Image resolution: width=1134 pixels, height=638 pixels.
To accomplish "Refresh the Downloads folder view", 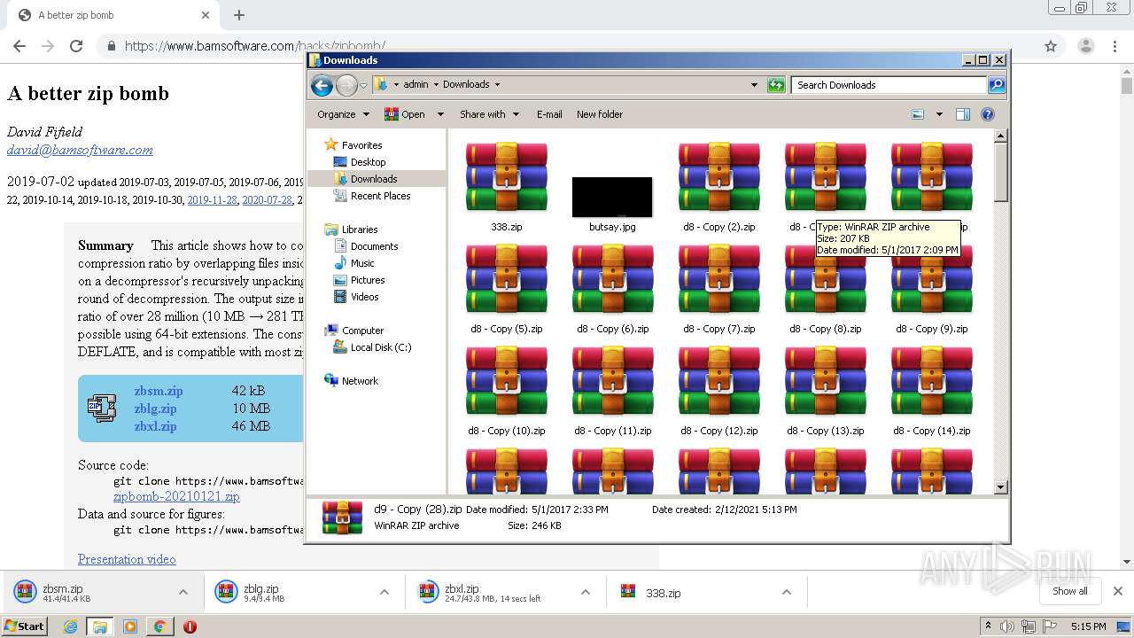I will (776, 85).
